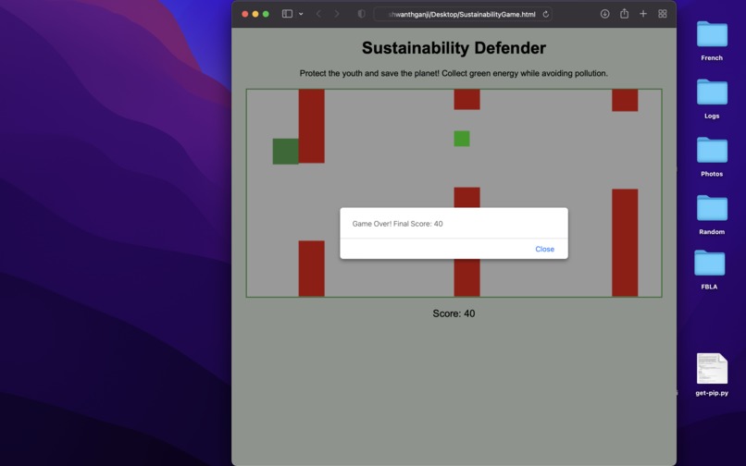Click the 'Protect the youth' description text
This screenshot has height=466, width=746.
point(454,73)
